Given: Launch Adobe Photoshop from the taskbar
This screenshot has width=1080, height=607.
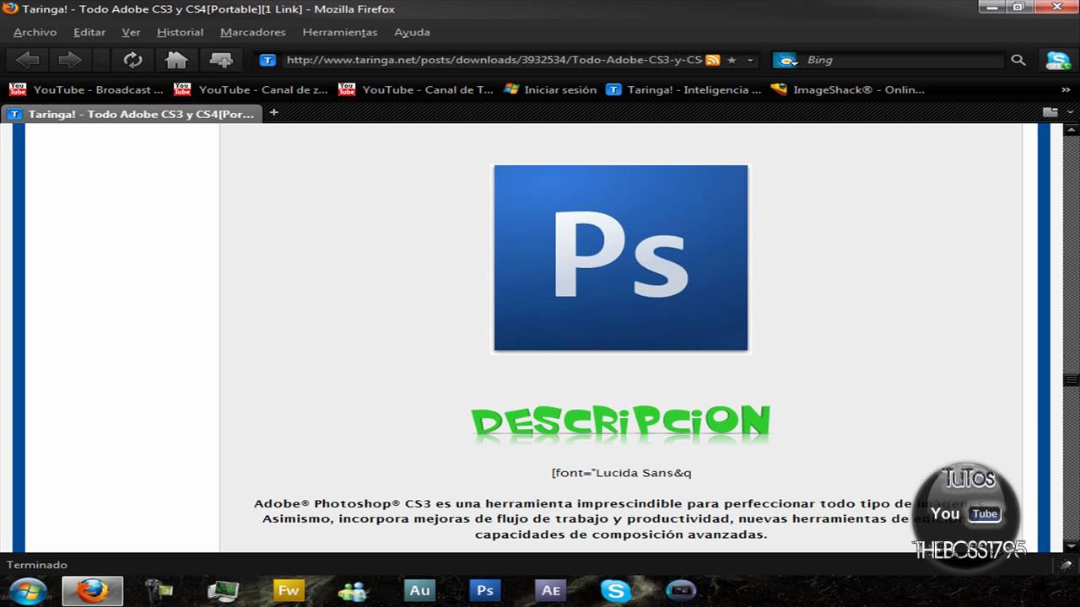Looking at the screenshot, I should [485, 590].
